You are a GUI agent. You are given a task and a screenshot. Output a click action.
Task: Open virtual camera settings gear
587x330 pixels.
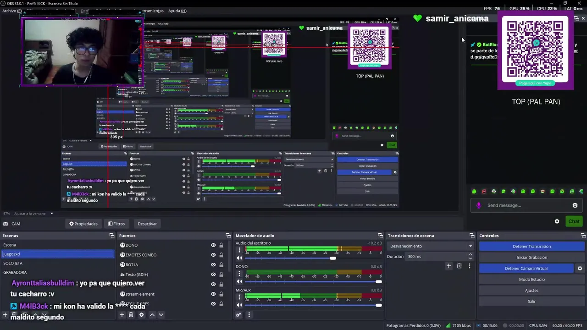[580, 269]
